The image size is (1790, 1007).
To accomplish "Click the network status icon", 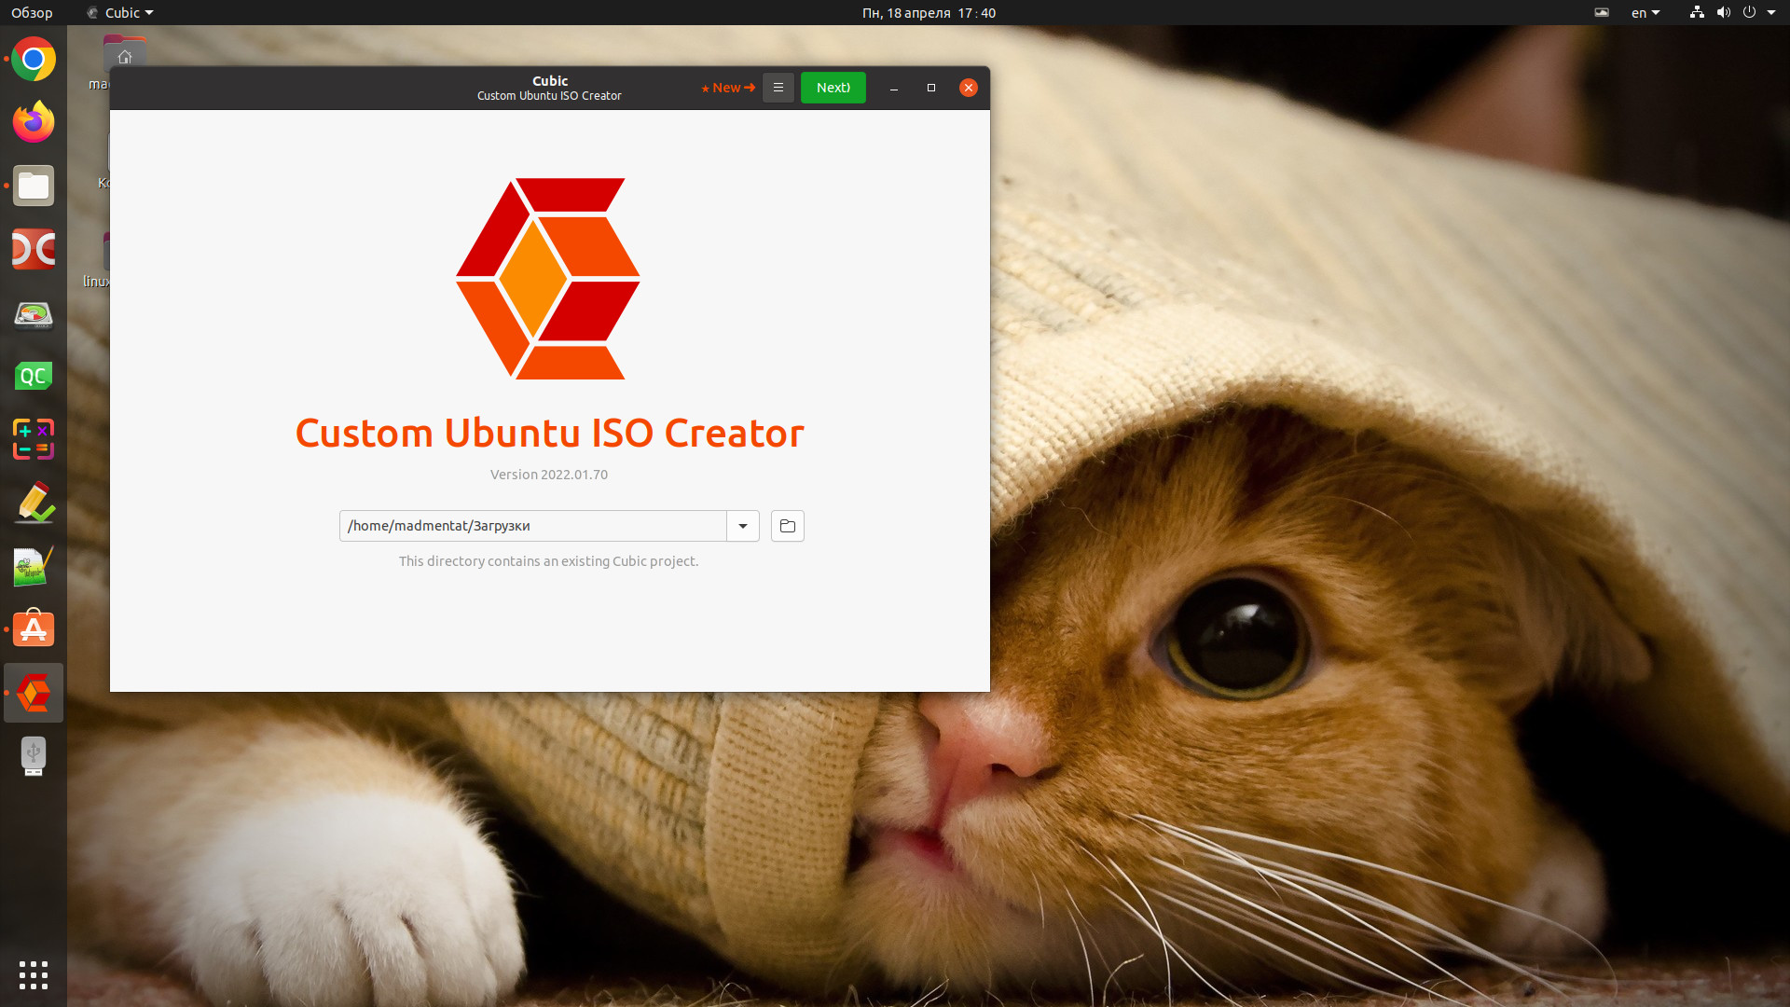I will pyautogui.click(x=1697, y=13).
